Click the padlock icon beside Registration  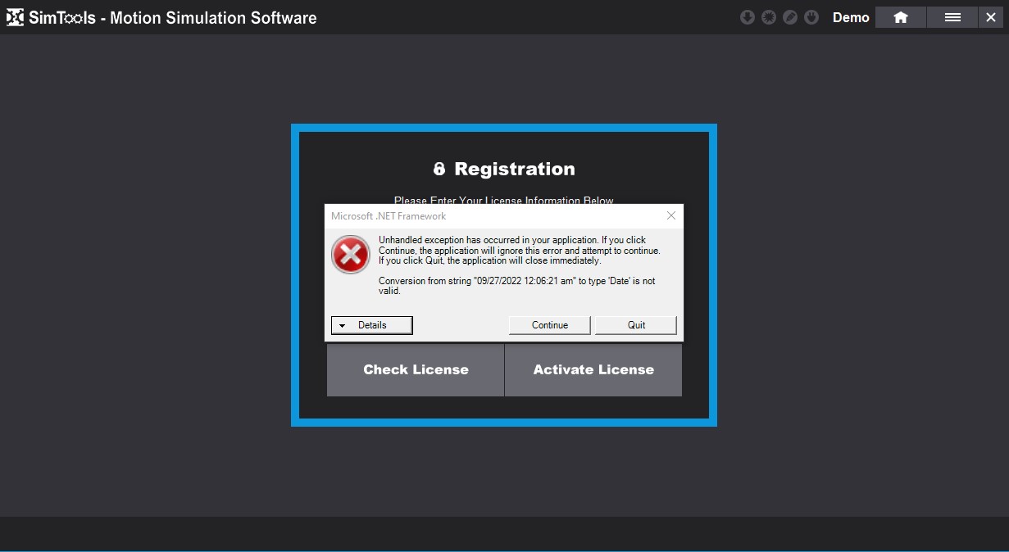(439, 169)
